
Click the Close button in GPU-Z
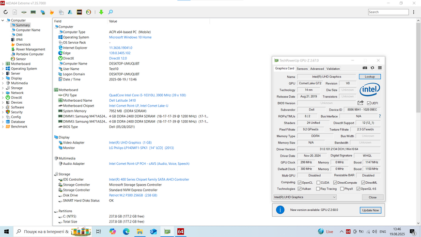[x=373, y=197]
